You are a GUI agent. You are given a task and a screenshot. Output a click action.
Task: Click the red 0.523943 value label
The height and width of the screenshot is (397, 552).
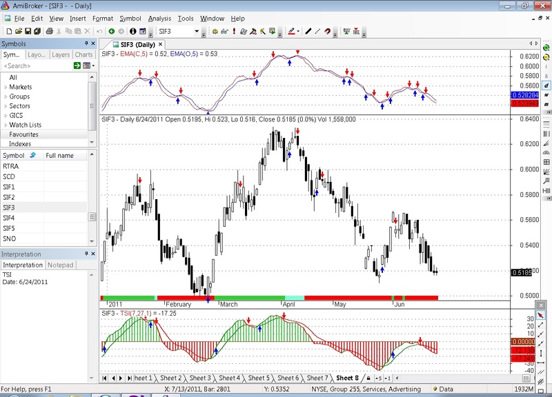pos(524,103)
